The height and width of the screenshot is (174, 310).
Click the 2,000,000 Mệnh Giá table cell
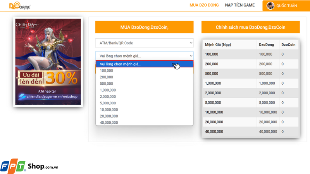230,93
